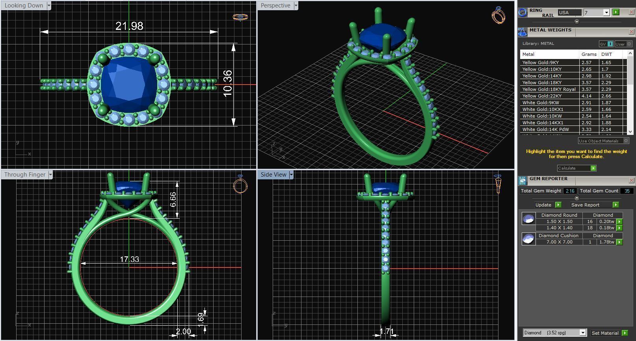Open the ring size 7 dropdown
This screenshot has height=341, width=636.
(606, 13)
